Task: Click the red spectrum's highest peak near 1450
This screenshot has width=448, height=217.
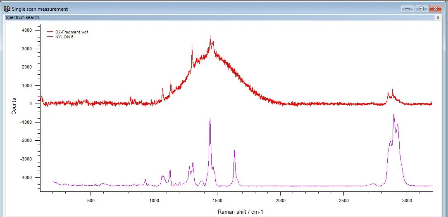Action: tap(210, 36)
